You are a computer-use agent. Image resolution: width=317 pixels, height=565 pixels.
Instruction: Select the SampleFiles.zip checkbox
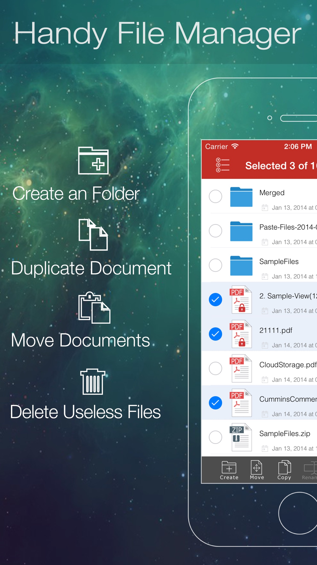point(215,437)
